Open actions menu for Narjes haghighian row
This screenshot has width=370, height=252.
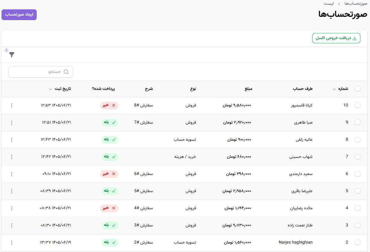12,243
